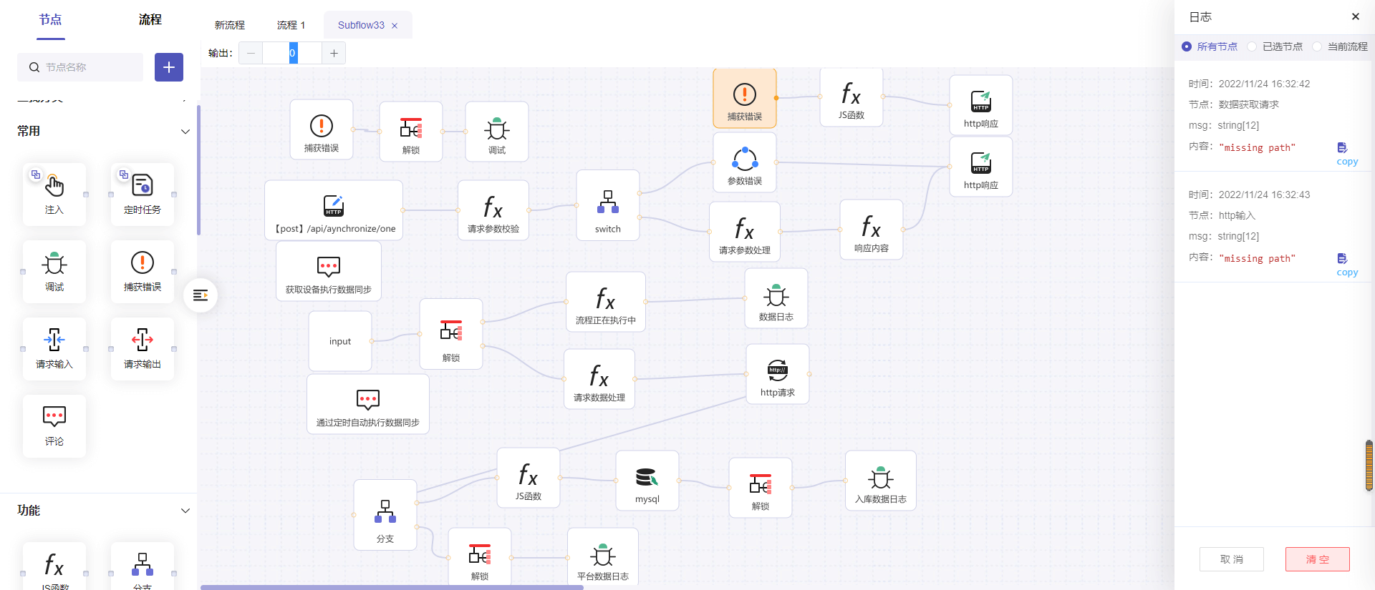Toggle the sidebar collapse button
Image resolution: width=1375 pixels, height=590 pixels.
[201, 295]
